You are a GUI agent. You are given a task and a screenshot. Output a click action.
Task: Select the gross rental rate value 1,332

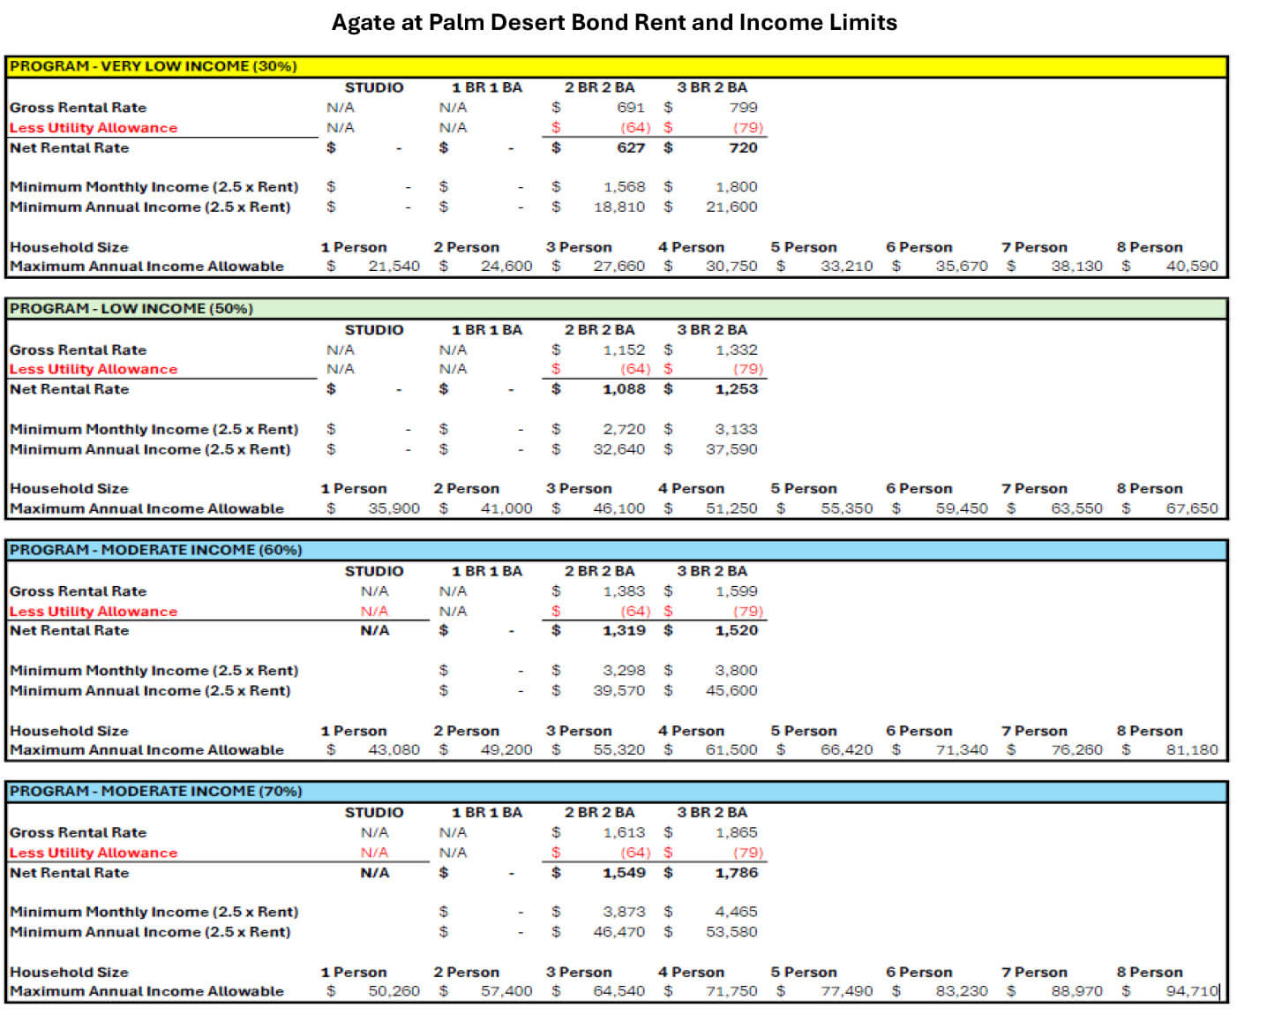pyautogui.click(x=736, y=350)
